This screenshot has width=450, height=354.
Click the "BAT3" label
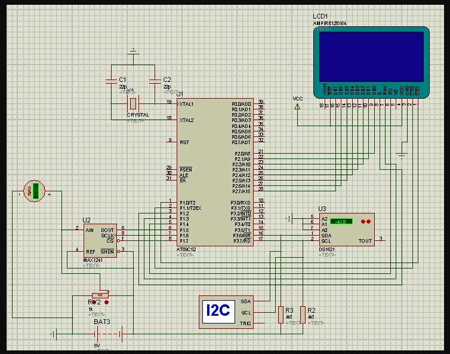pos(102,322)
